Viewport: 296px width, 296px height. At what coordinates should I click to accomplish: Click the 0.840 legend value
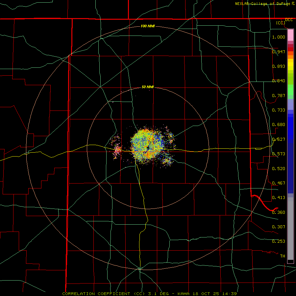click(279, 81)
